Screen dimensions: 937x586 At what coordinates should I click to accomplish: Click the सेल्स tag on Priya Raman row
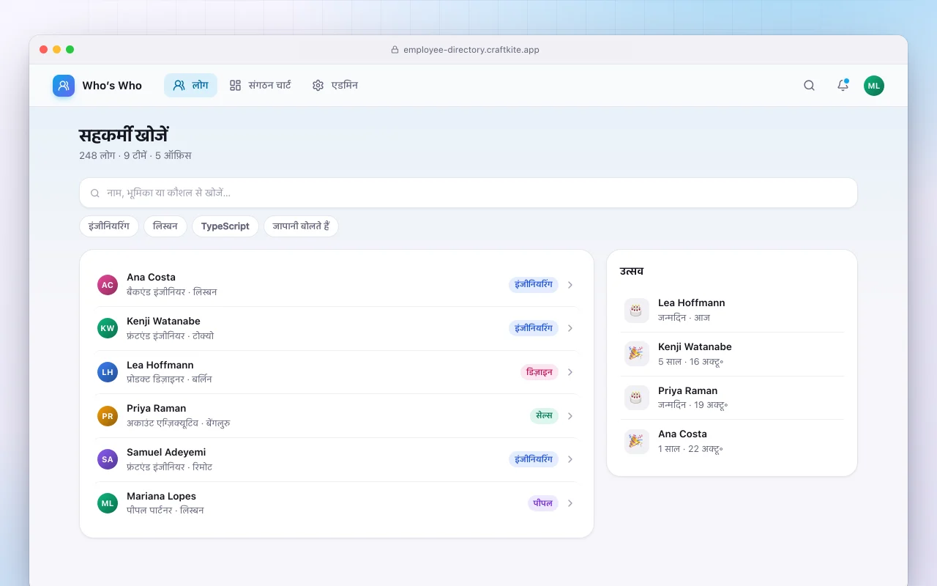[544, 416]
